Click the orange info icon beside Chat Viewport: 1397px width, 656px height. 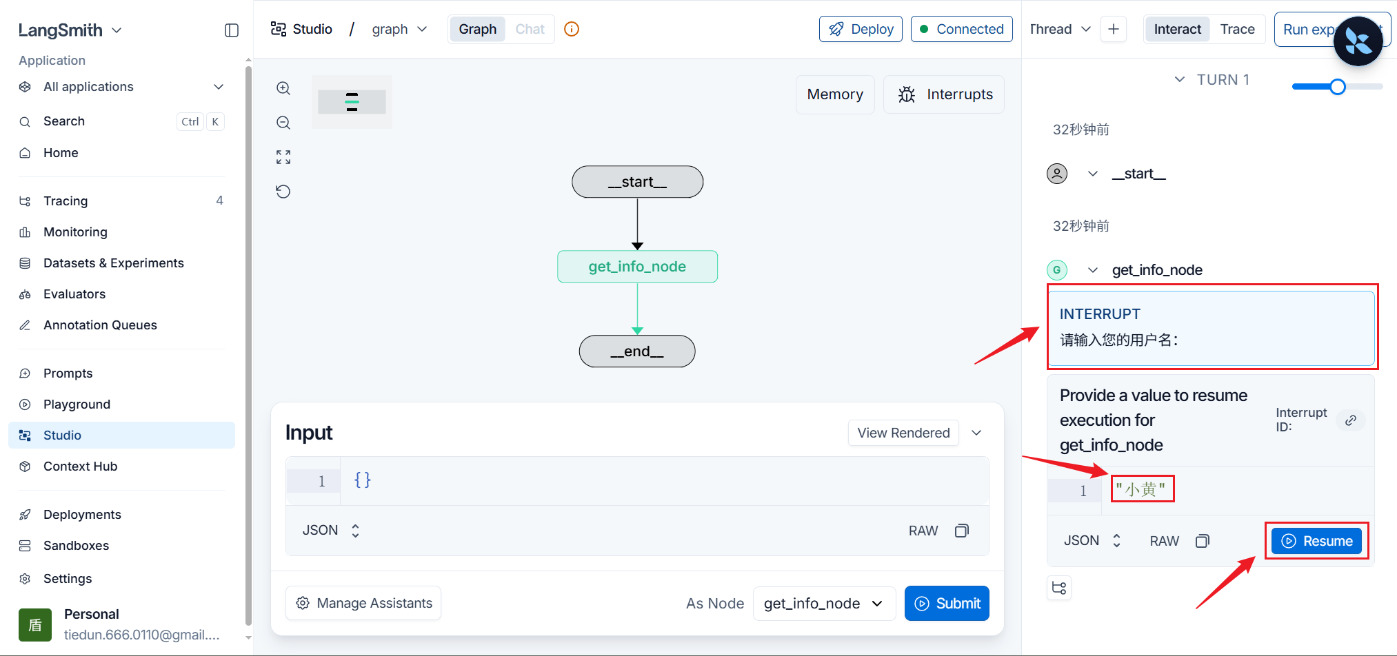(x=572, y=29)
